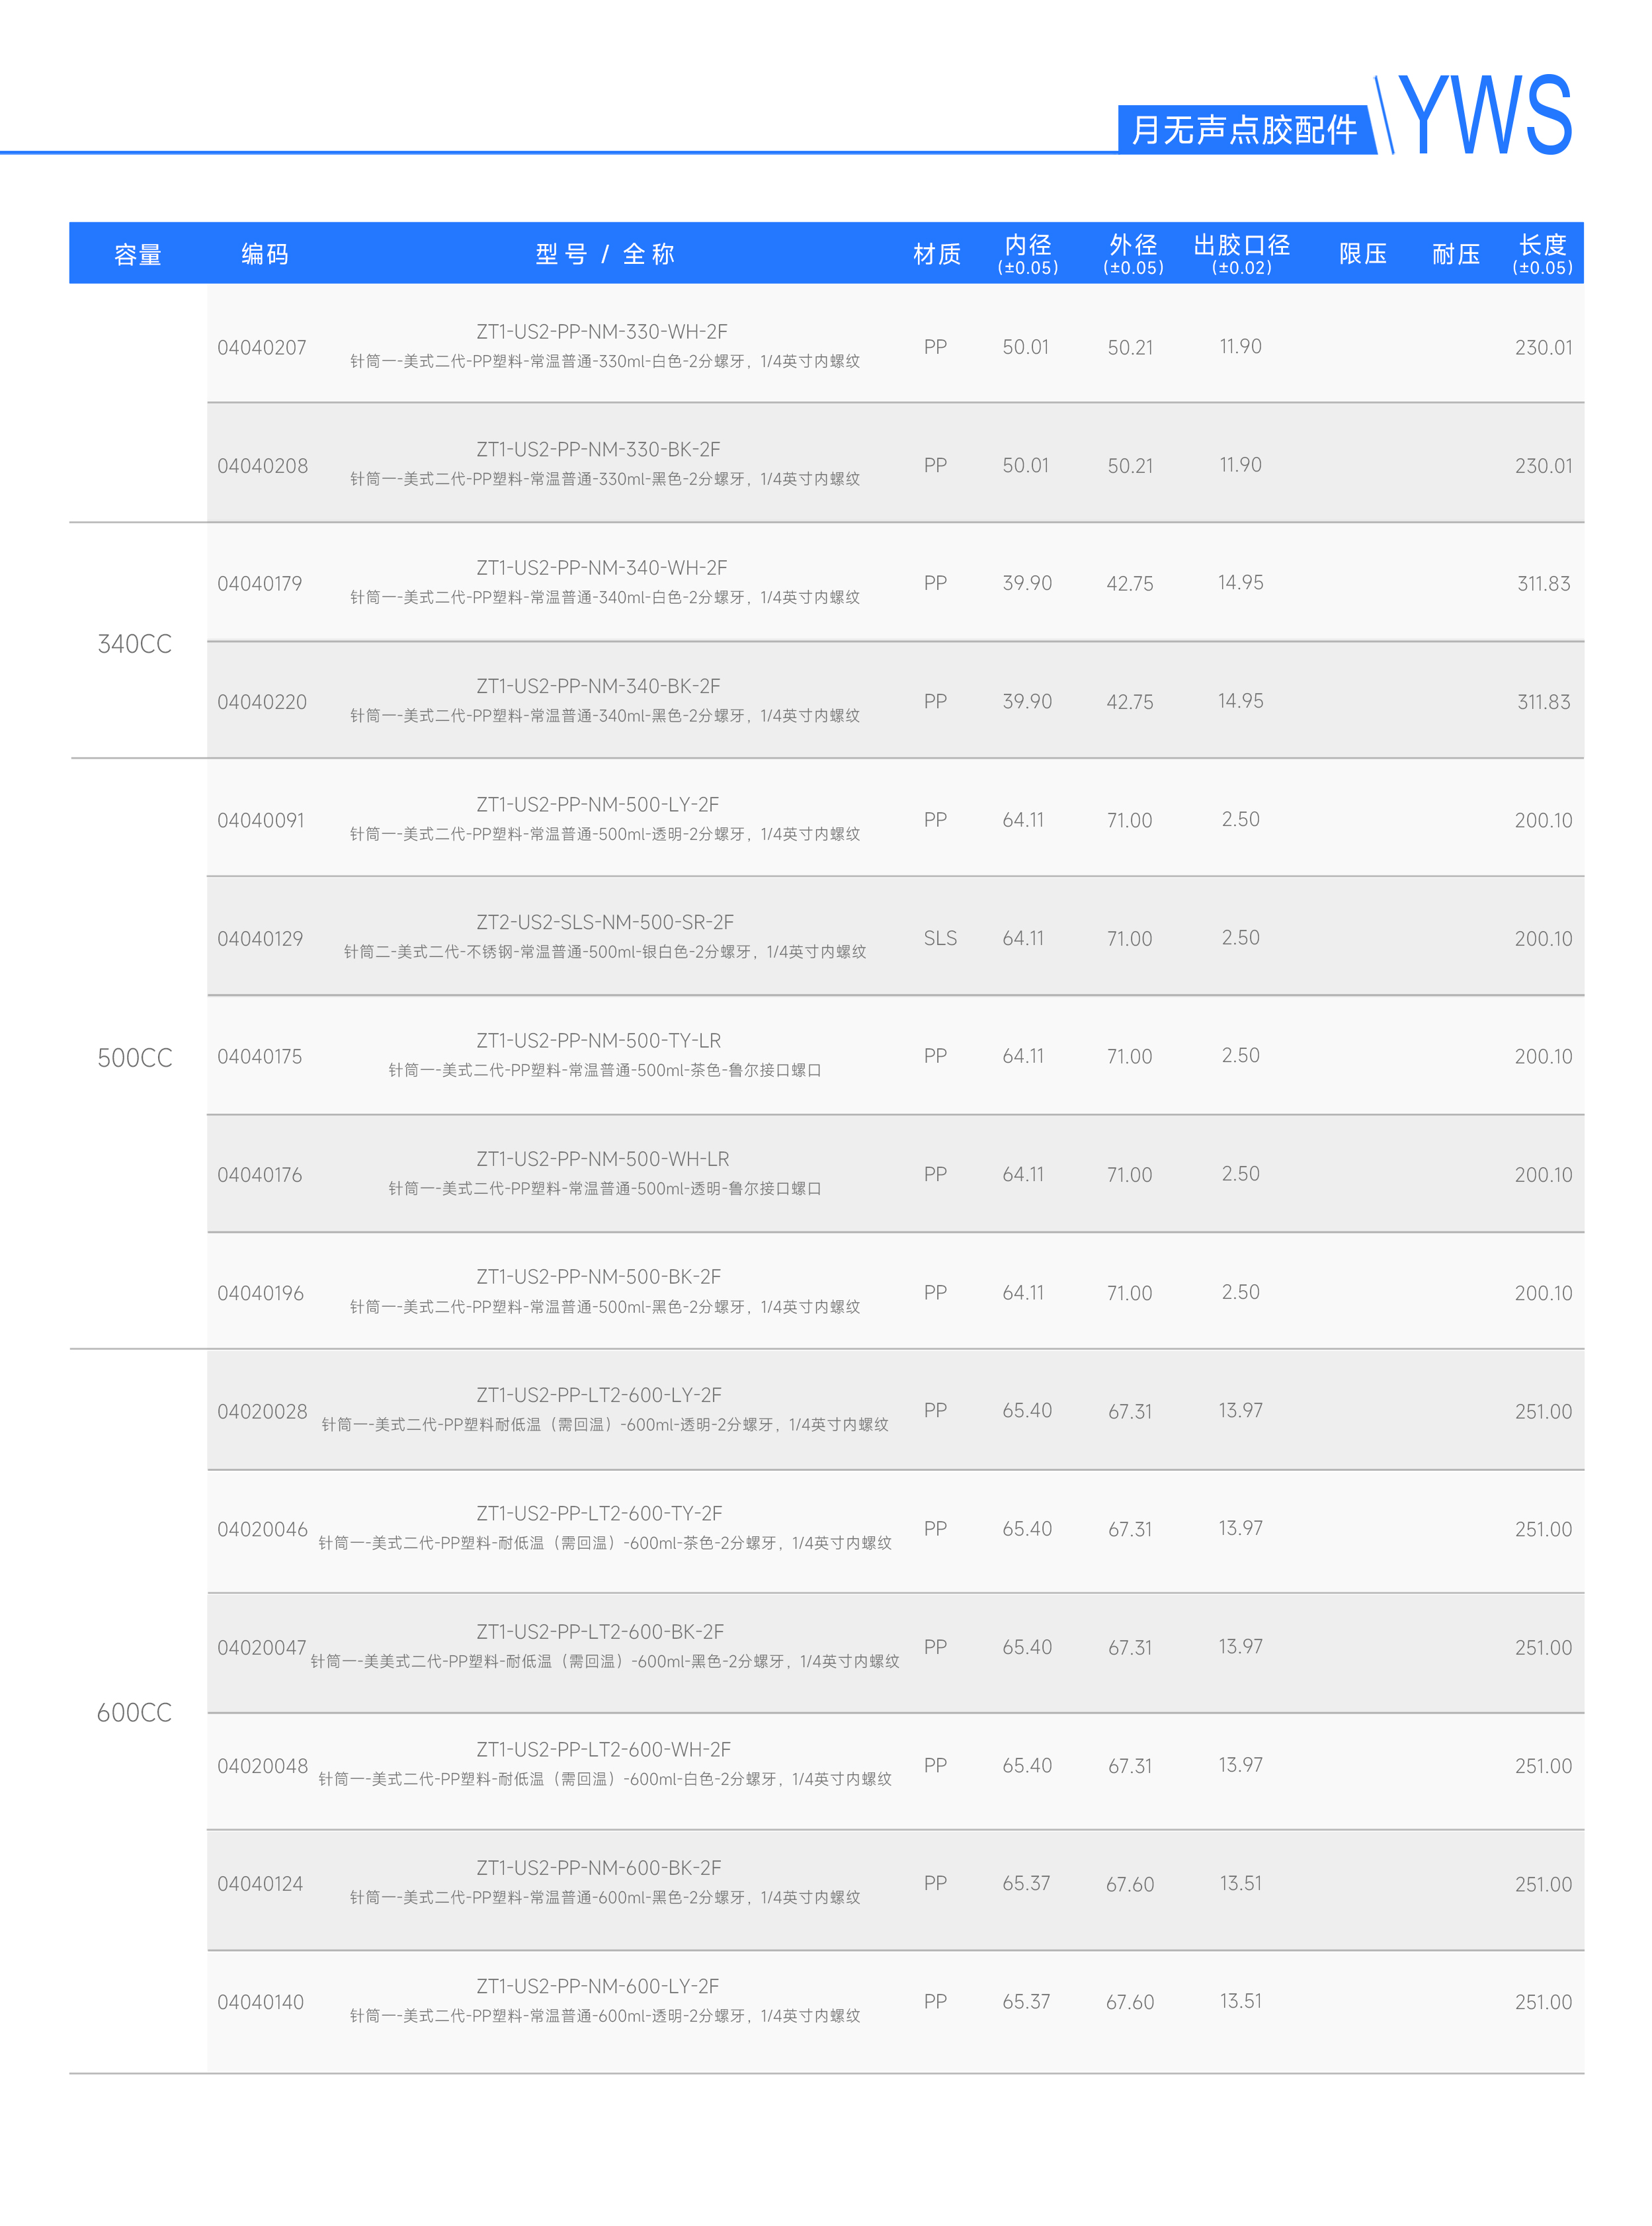Select product code 04040129

point(260,939)
